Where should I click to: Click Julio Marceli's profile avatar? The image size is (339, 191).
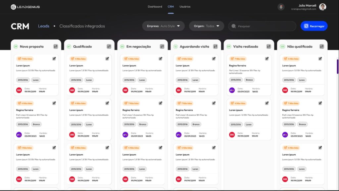322,7
